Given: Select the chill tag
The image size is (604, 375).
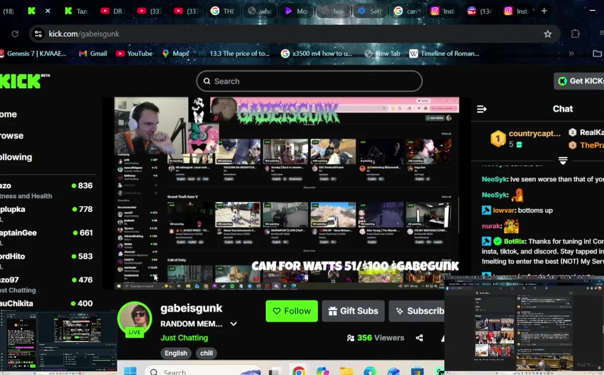Looking at the screenshot, I should tap(207, 353).
